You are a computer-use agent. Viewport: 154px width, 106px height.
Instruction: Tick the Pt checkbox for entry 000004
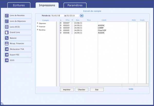(72, 28)
